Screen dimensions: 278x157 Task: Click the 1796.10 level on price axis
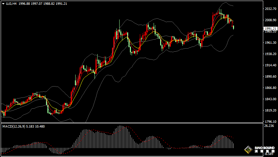(270, 121)
